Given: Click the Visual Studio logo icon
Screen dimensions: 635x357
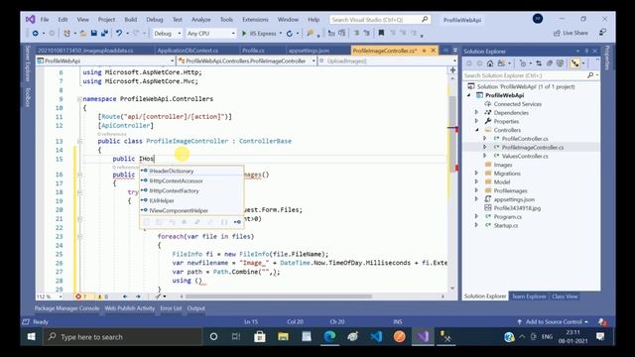Looking at the screenshot, I should 30,19.
